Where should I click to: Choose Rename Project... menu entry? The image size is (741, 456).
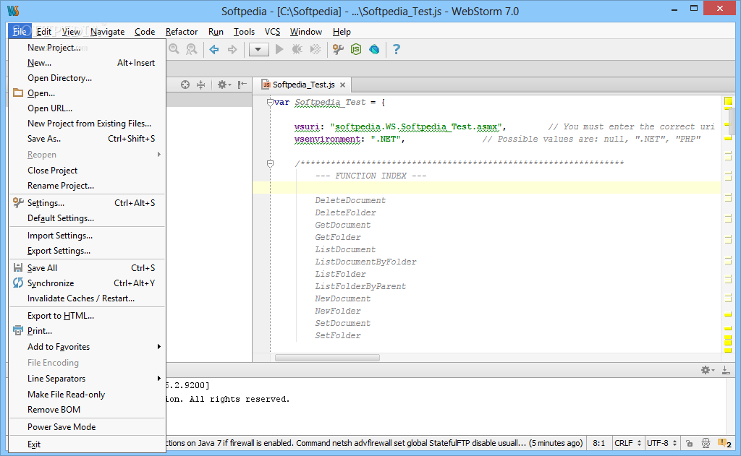(x=88, y=186)
